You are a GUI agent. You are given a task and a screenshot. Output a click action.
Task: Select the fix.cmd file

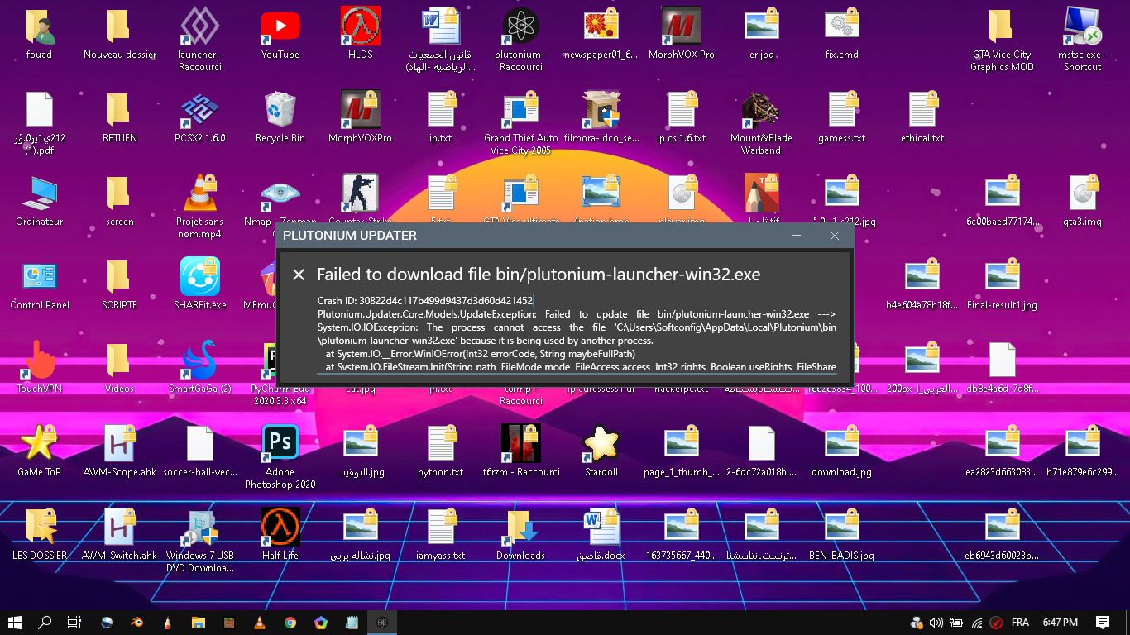point(841,35)
